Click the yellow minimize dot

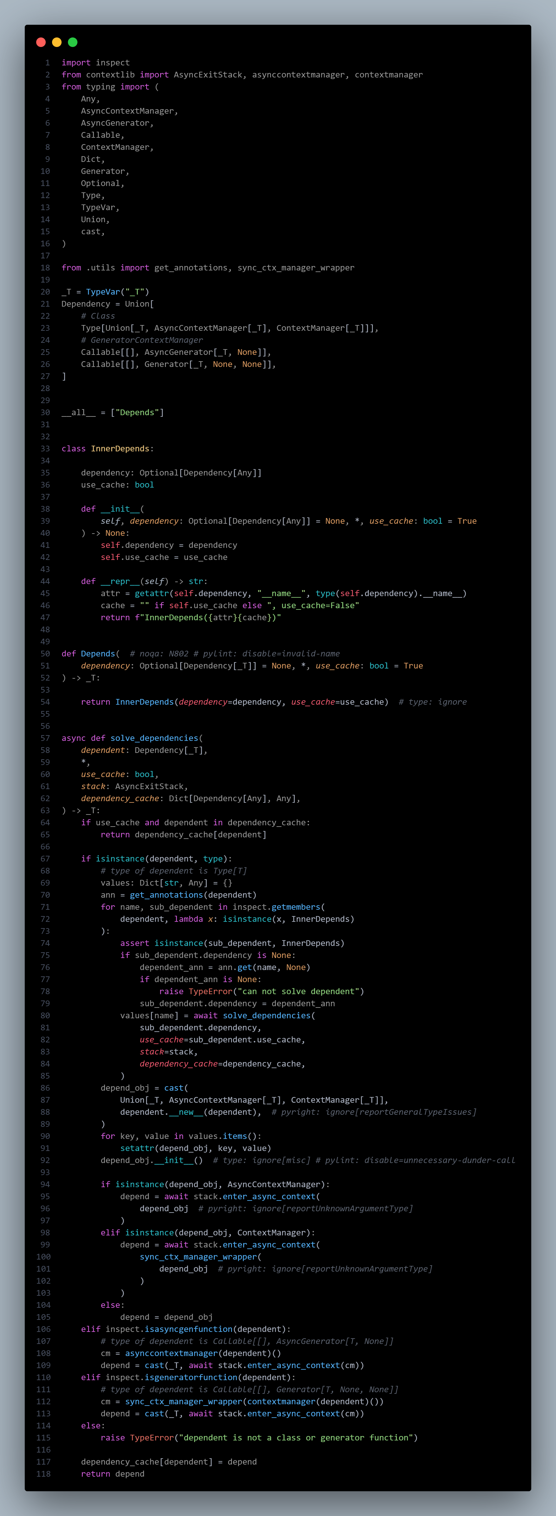[56, 42]
